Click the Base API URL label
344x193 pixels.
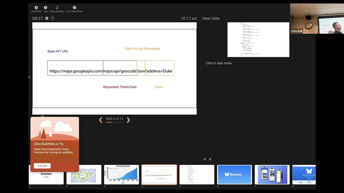click(x=58, y=51)
